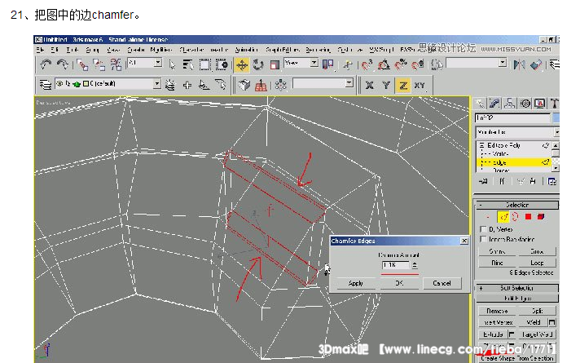The image size is (580, 363).
Task: Open Select by Name list icon
Action: pos(188,64)
